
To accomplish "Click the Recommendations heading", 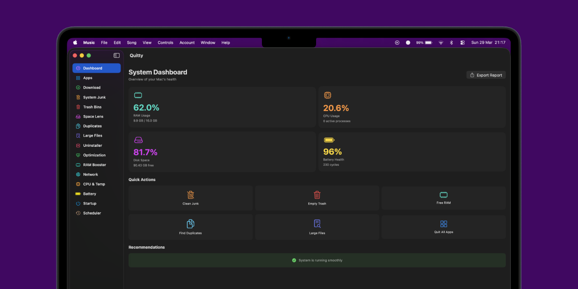I will point(147,247).
